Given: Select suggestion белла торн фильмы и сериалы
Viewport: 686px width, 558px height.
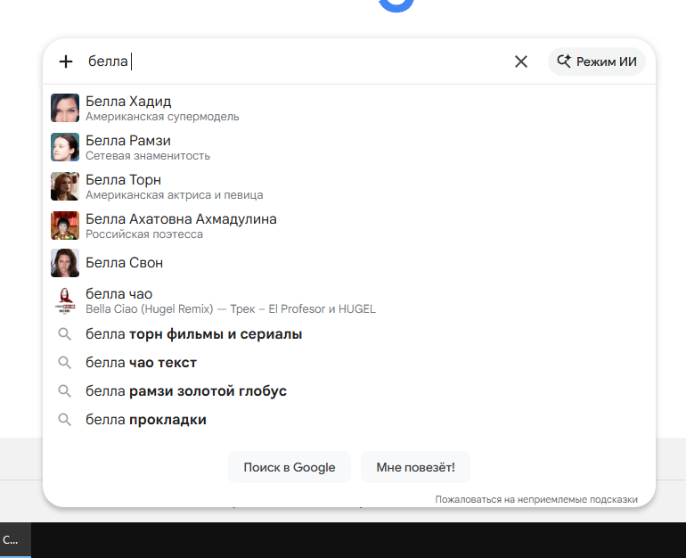Looking at the screenshot, I should [349, 334].
